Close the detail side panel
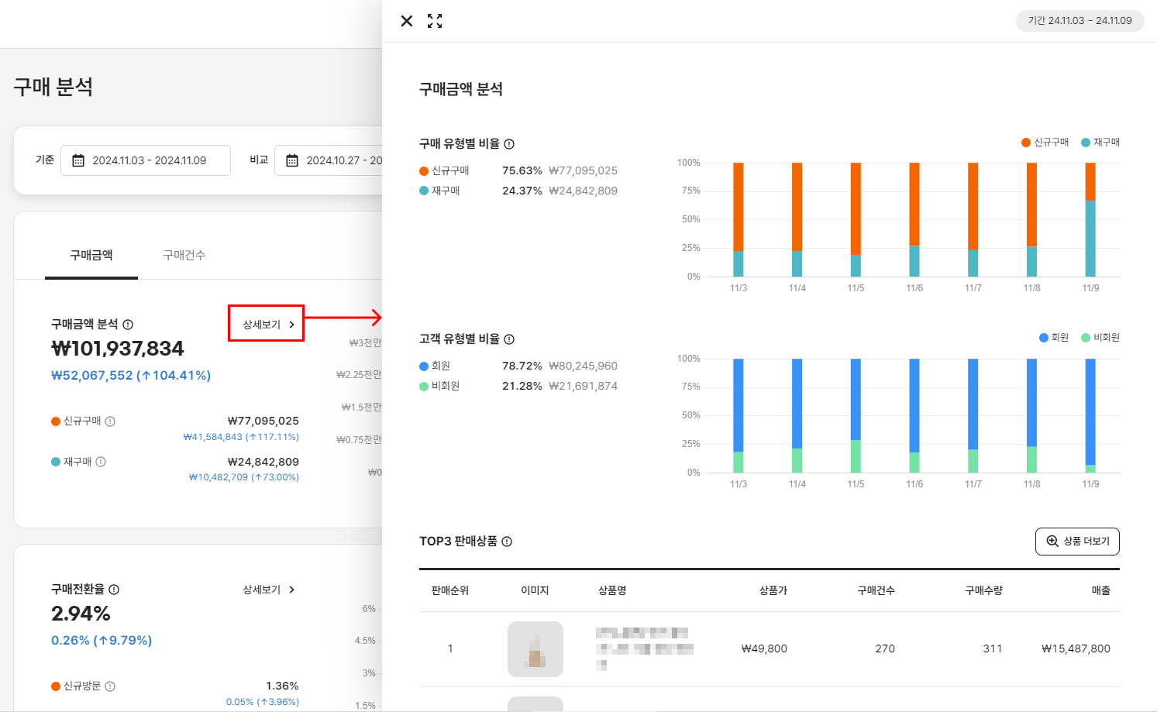 coord(406,21)
